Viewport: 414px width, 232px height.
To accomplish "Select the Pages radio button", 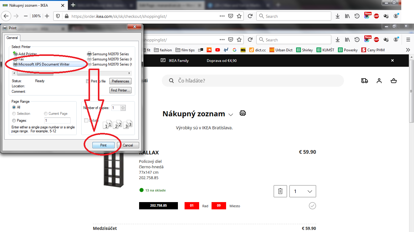I will click(14, 121).
